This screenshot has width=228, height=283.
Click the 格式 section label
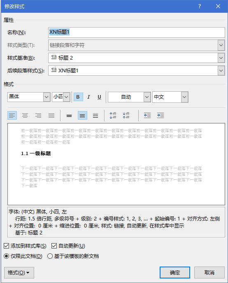(9, 84)
